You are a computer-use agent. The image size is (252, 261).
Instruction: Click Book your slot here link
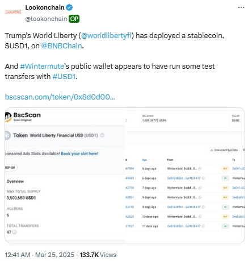pos(79,154)
